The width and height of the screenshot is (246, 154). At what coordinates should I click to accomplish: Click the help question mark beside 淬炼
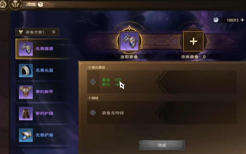(x=40, y=4)
